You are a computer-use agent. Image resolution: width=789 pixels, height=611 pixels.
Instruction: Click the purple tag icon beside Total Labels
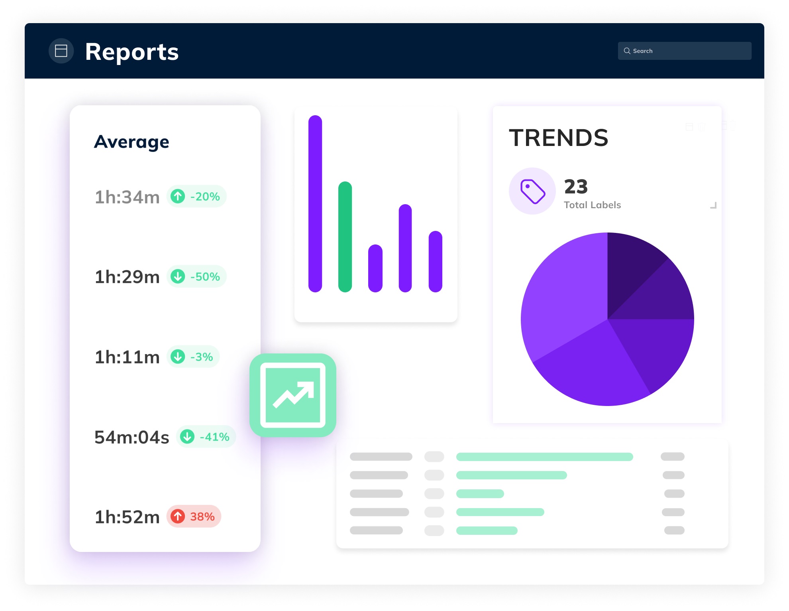[x=532, y=191]
